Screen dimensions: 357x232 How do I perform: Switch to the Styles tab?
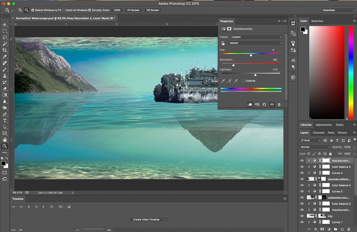click(340, 125)
